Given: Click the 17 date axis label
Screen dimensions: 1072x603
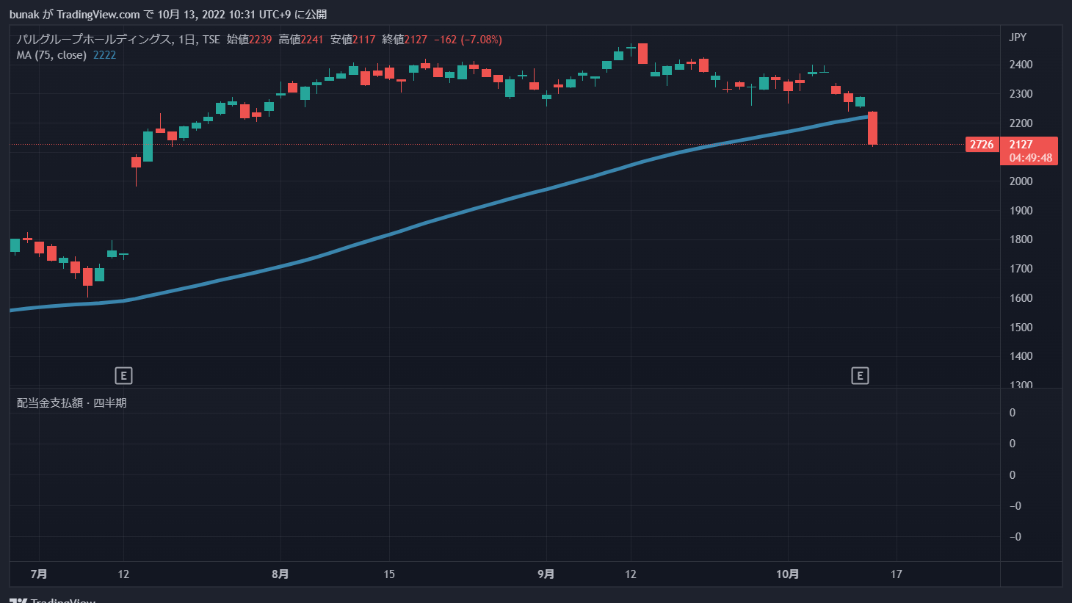Looking at the screenshot, I should 897,574.
